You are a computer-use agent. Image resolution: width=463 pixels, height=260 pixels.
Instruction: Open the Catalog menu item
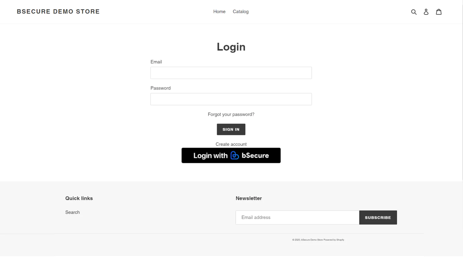coord(241,12)
